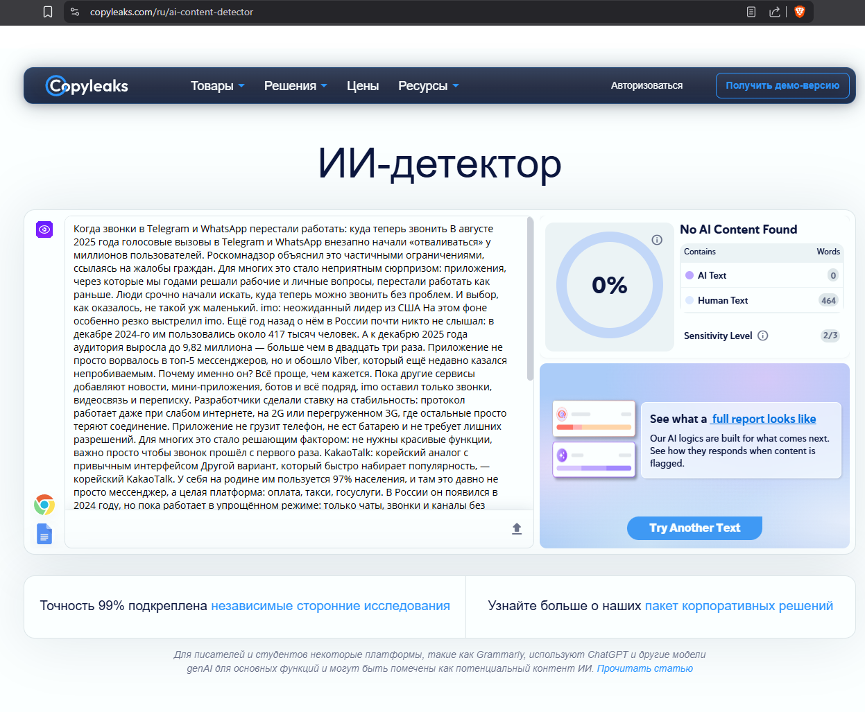865x712 pixels.
Task: Click the No AI Content Found heading
Action: [738, 229]
